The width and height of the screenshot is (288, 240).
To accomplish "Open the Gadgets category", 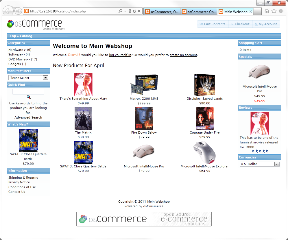I will pos(17,64).
